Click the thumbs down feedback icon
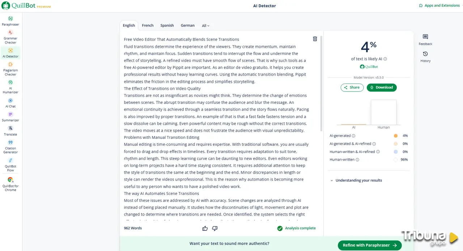Image resolution: width=463 pixels, height=251 pixels. (215, 228)
